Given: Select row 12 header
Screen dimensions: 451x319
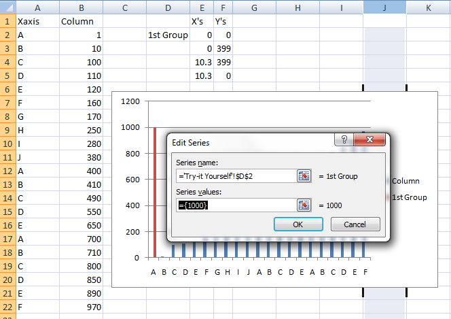Looking at the screenshot, I should [x=7, y=171].
